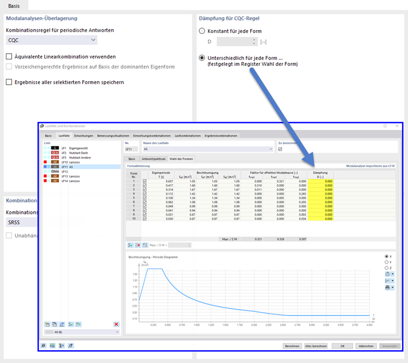
Task: Click the diagram axes settings icon
Action: coord(388,281)
